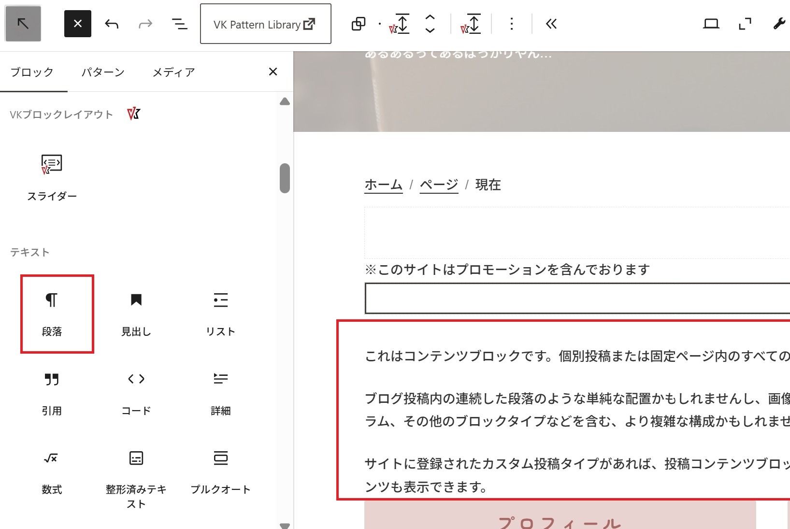Close the block inserter toggle button
This screenshot has height=529, width=790.
click(78, 24)
